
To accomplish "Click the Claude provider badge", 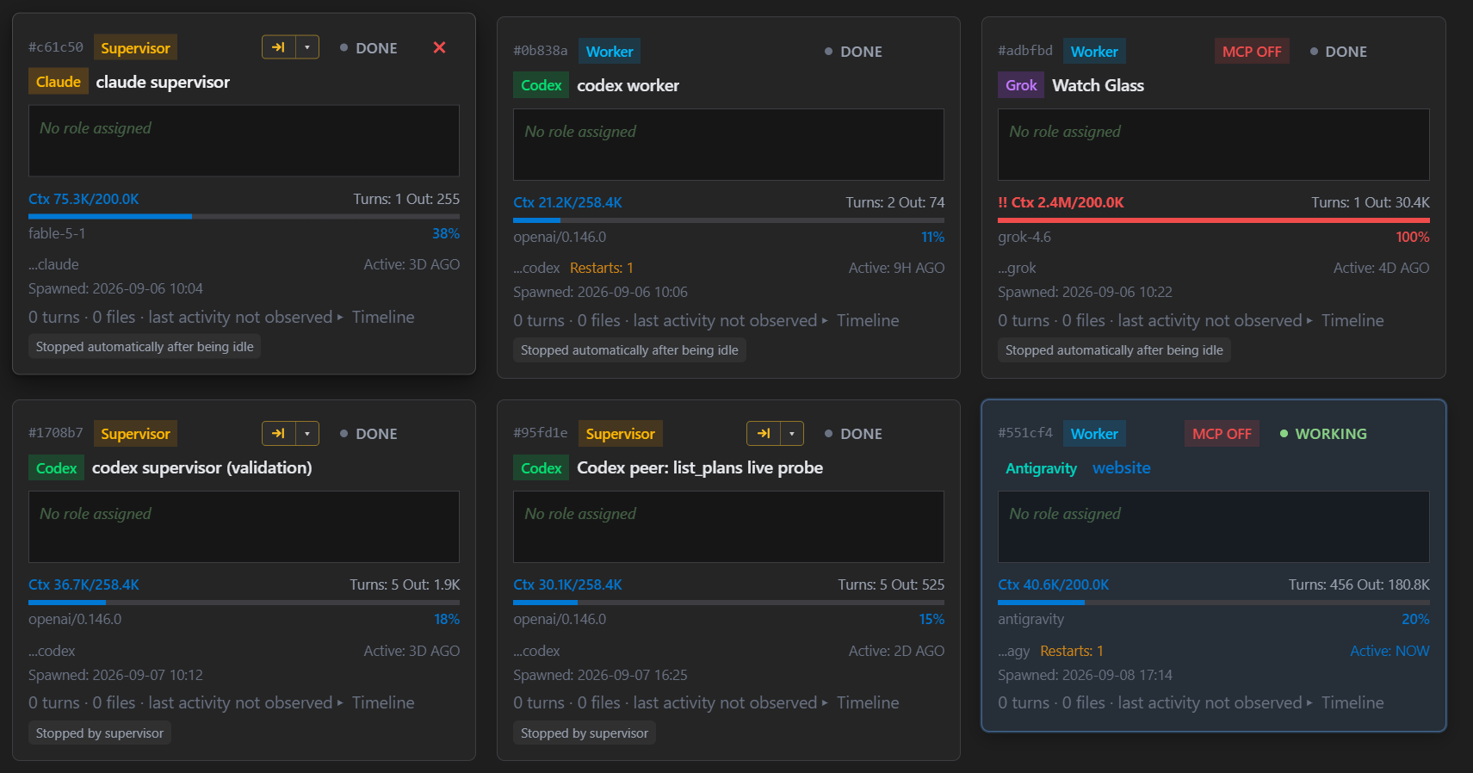I will (59, 82).
